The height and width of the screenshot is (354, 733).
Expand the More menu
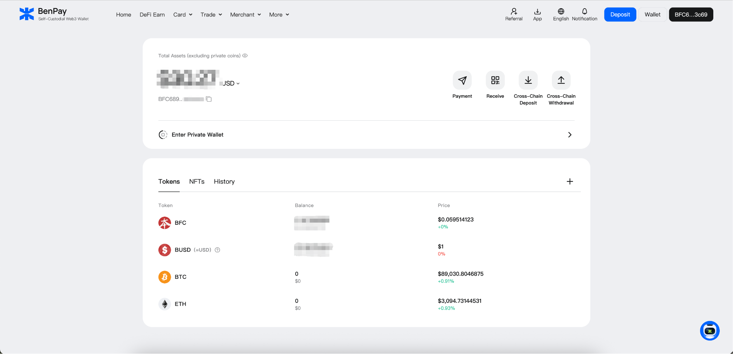point(279,15)
